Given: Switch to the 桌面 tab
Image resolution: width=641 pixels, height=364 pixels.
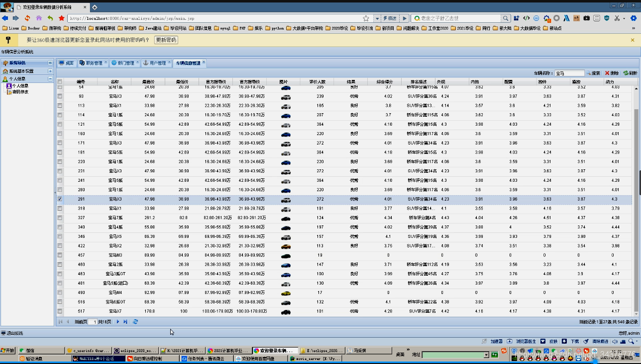Looking at the screenshot, I should 66,63.
